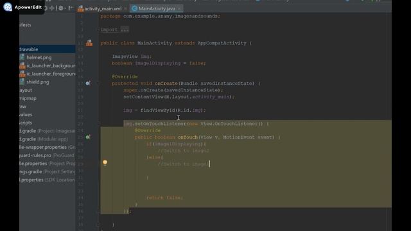Open ic_launcher_foreground in project tree

click(51, 74)
